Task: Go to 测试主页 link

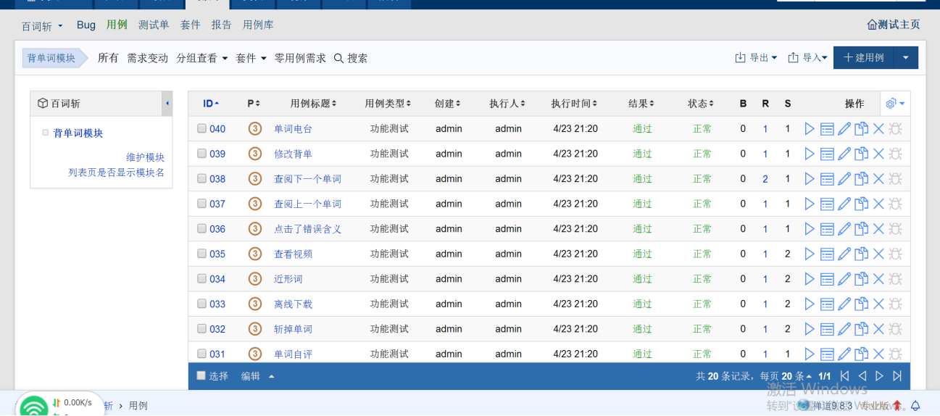Action: pos(894,25)
